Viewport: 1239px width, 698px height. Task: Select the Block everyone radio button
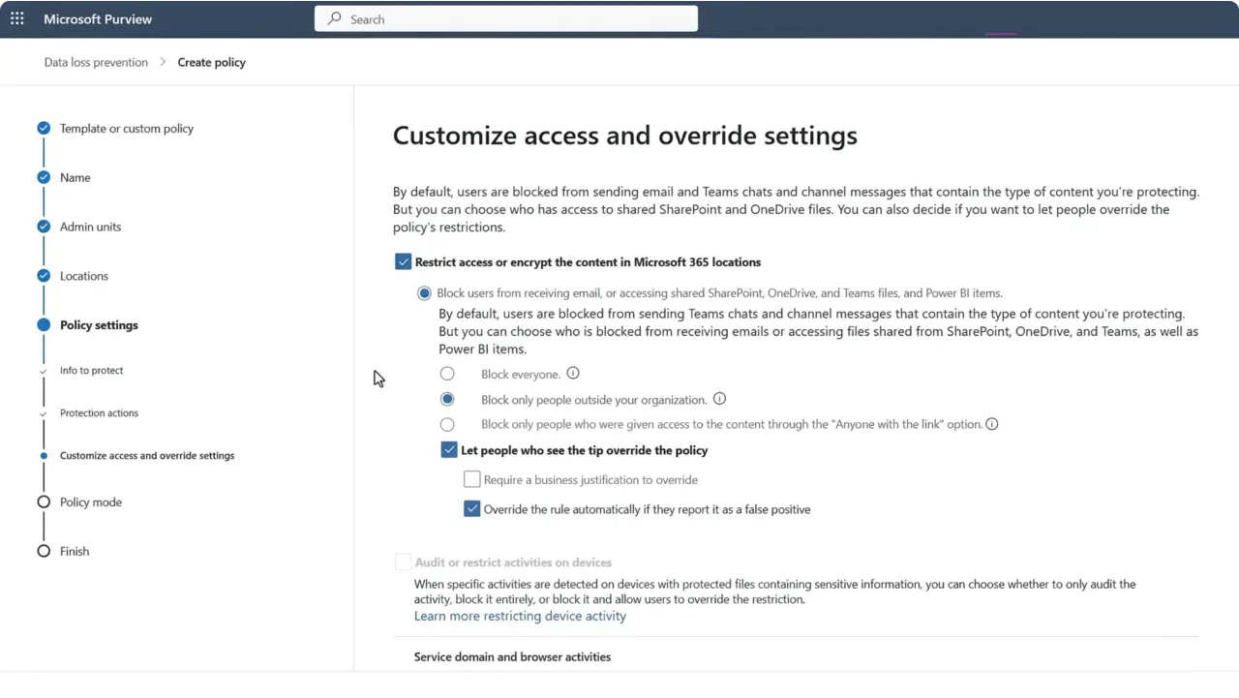447,374
